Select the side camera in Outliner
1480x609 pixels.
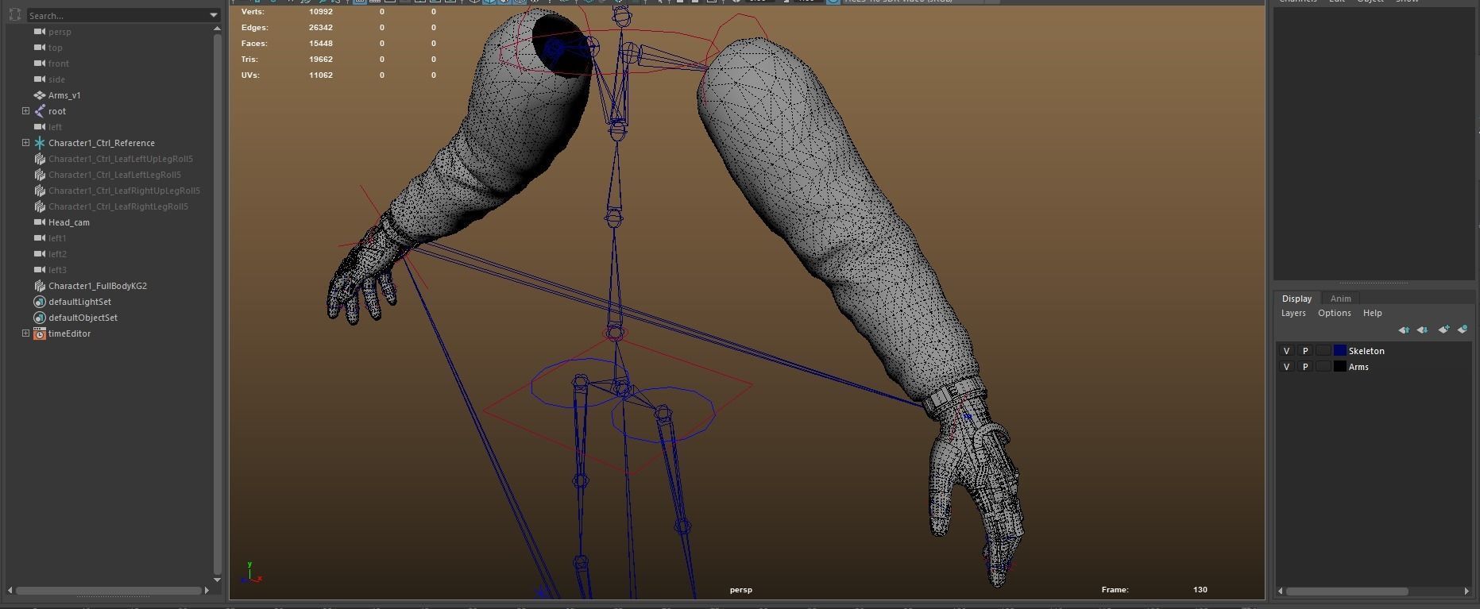coord(56,79)
